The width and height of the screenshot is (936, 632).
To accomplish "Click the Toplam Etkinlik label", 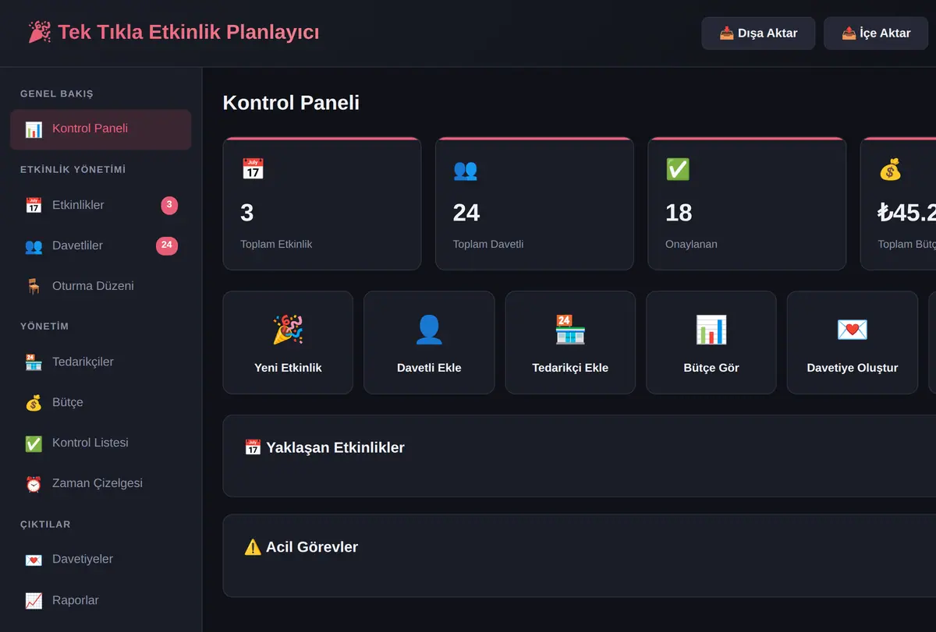I will click(x=276, y=244).
